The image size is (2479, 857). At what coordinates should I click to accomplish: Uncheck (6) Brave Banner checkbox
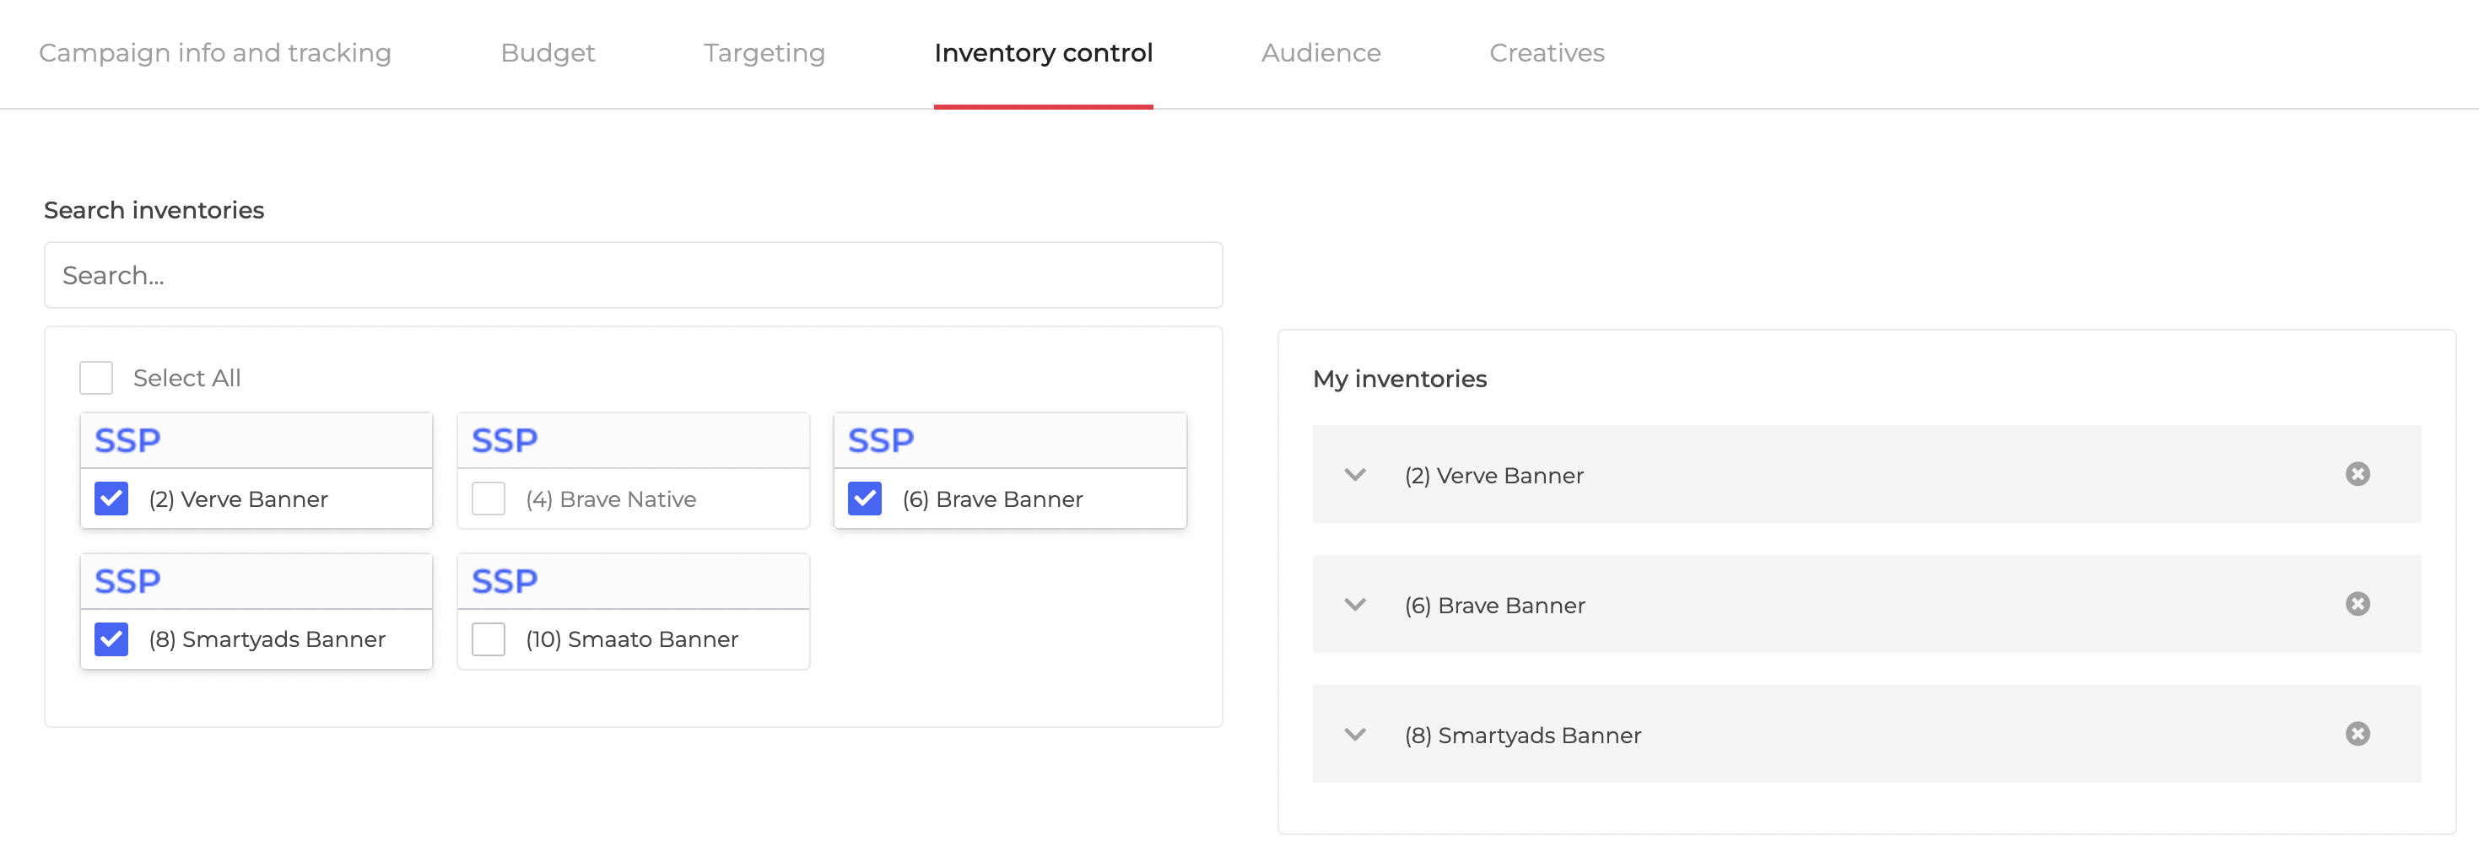864,499
